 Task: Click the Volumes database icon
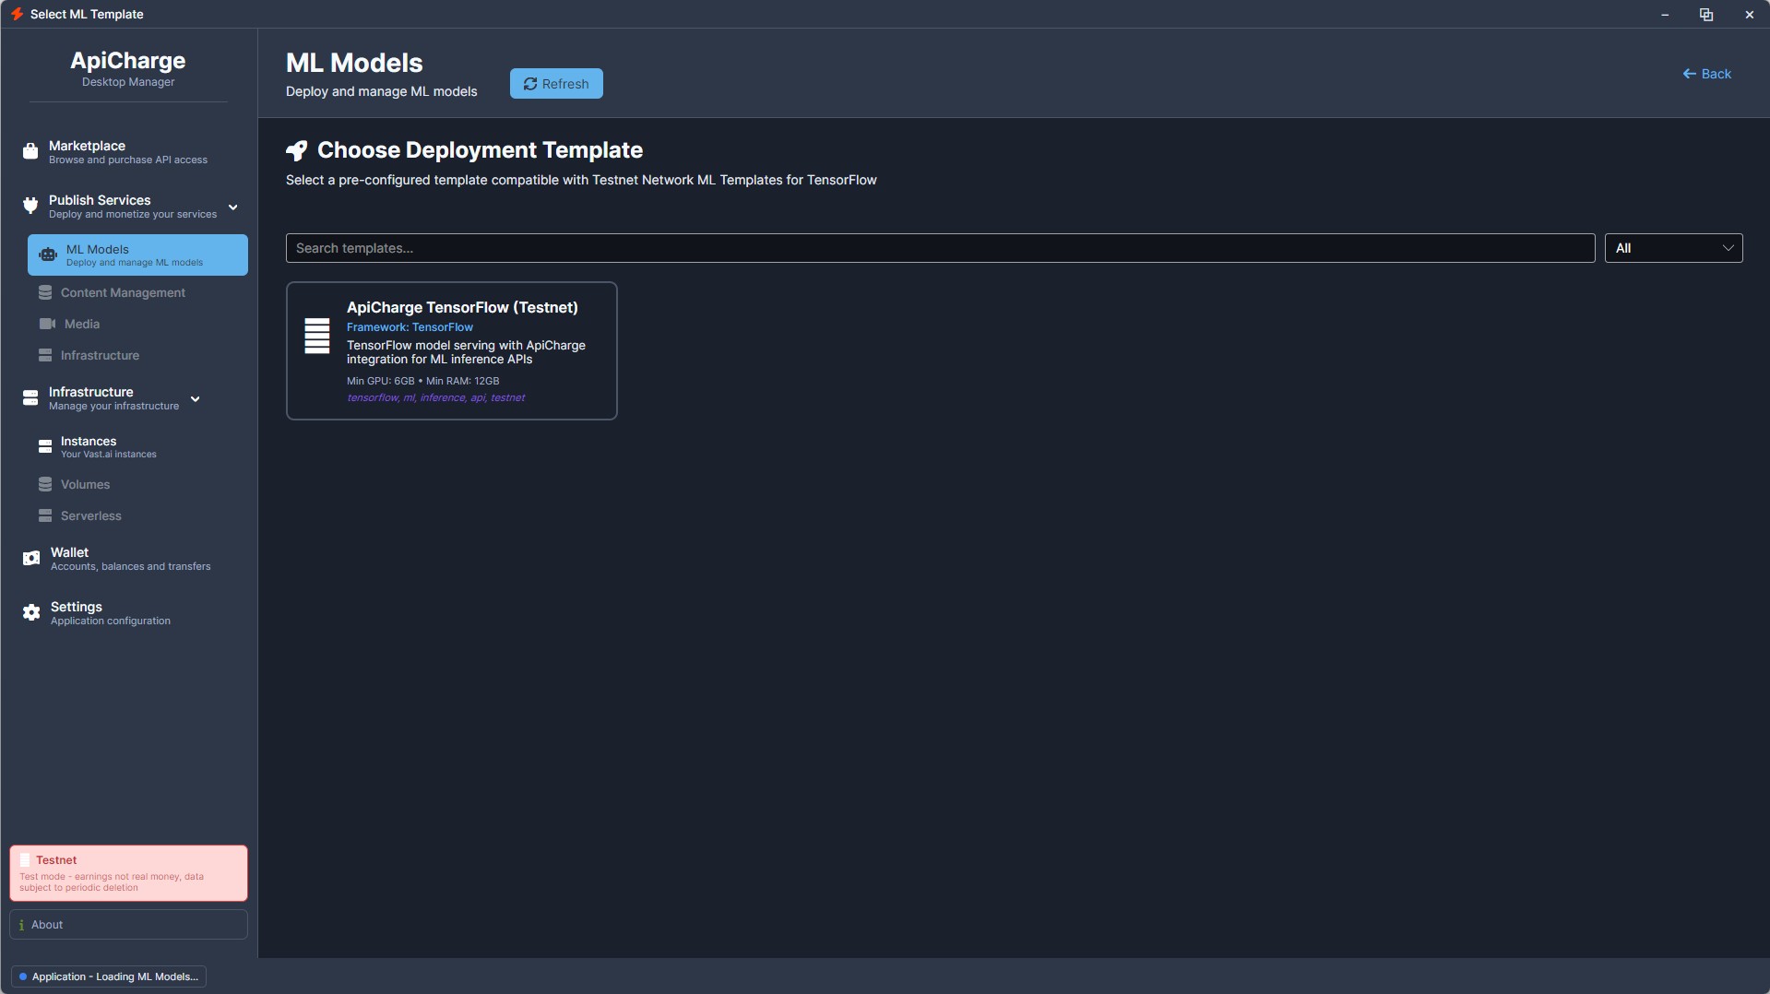click(x=45, y=484)
